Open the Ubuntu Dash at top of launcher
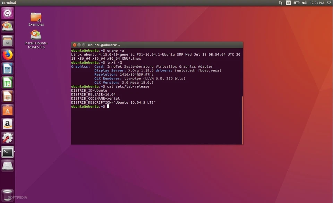 [x=7, y=13]
